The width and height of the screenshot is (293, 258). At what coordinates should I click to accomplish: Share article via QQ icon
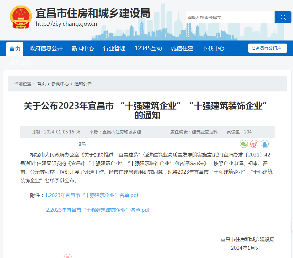(x=265, y=144)
